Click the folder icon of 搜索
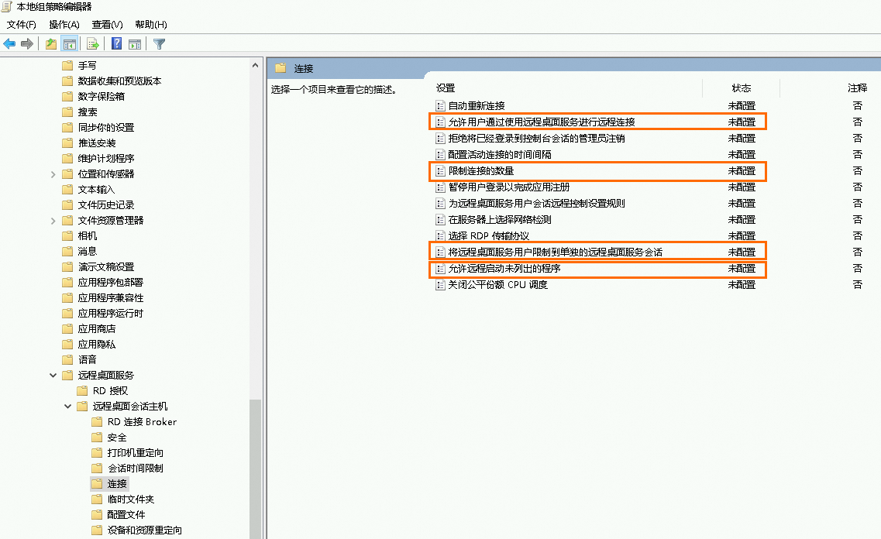Viewport: 881px width, 539px height. 67,112
